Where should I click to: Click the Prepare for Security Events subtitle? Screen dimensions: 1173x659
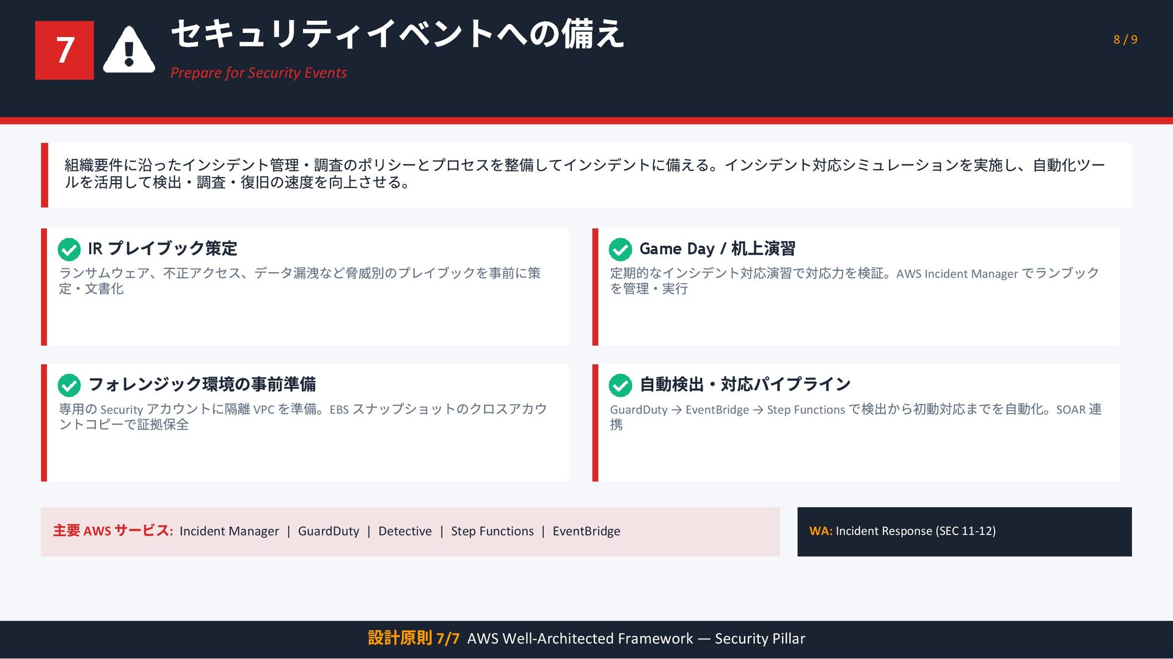click(x=258, y=73)
